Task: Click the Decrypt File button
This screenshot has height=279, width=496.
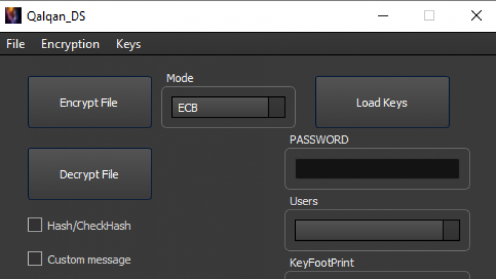Action: (90, 174)
